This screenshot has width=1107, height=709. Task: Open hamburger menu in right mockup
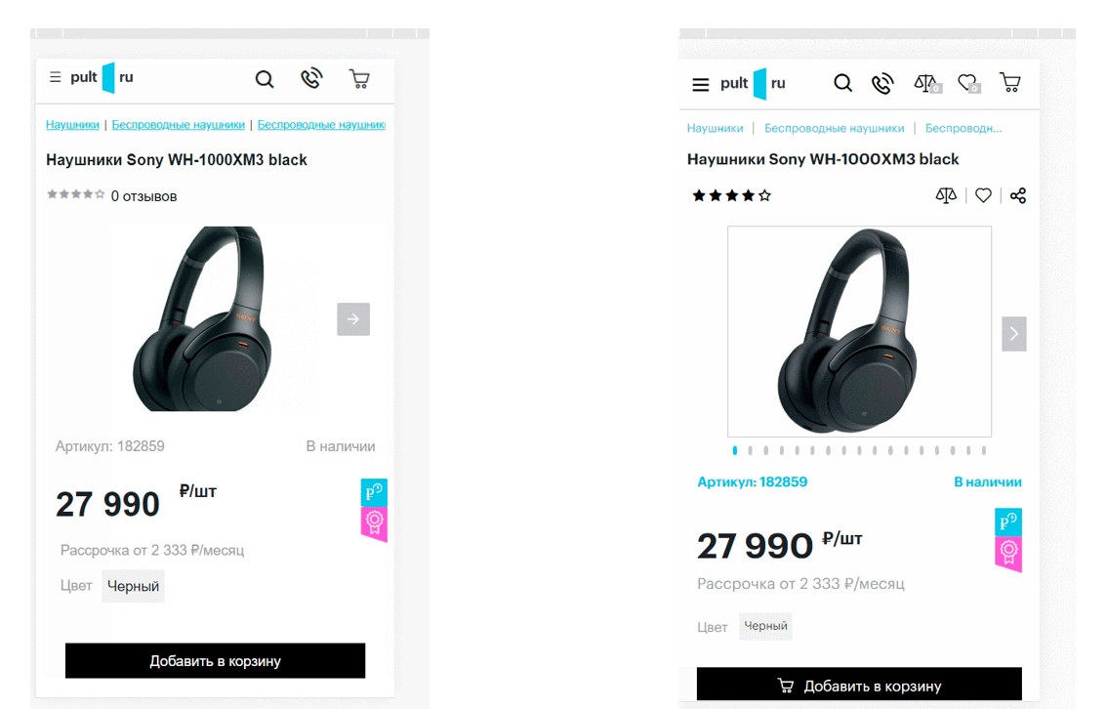pos(700,85)
